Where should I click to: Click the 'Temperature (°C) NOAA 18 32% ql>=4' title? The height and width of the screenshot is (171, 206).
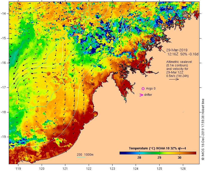[x=158, y=148]
